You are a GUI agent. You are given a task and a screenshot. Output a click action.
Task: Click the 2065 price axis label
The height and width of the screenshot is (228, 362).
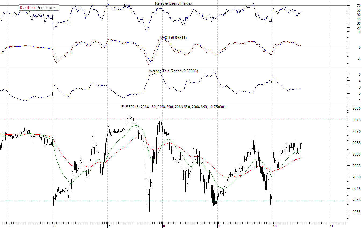tap(357, 143)
